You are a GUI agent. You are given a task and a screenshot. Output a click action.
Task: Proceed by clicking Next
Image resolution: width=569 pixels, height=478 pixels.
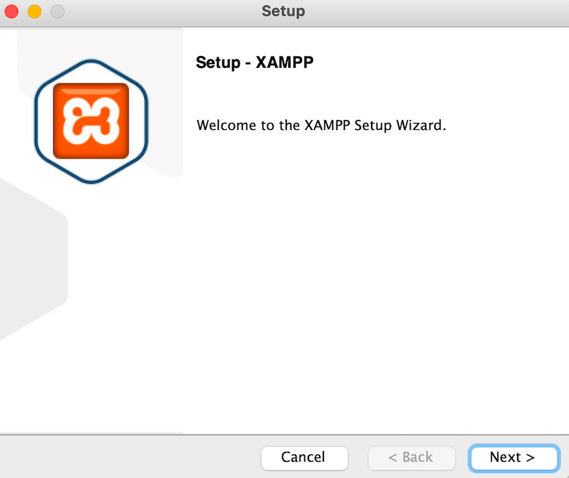pos(513,458)
